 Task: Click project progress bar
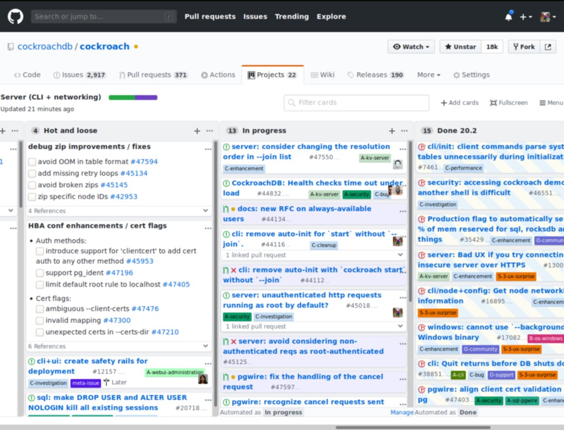point(133,98)
